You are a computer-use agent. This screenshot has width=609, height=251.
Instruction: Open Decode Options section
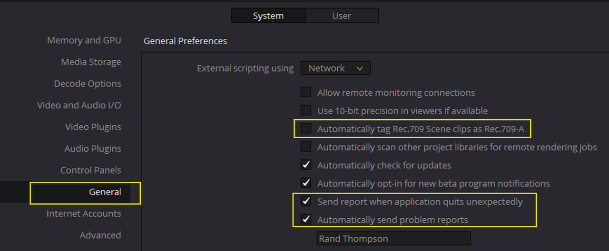pyautogui.click(x=88, y=84)
